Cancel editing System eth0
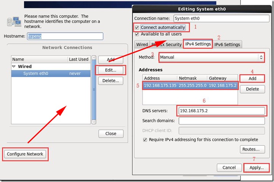274x182 pixels. click(229, 168)
